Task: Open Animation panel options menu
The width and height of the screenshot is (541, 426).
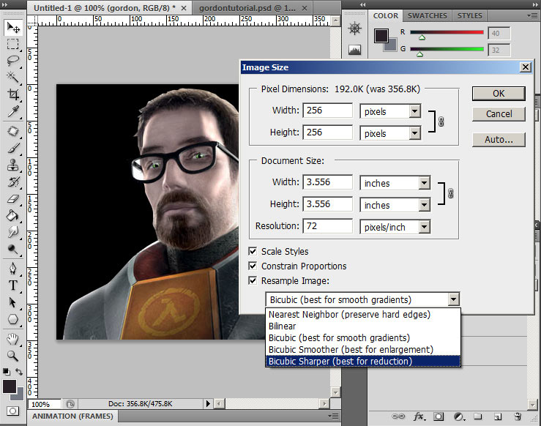Action: (333, 416)
